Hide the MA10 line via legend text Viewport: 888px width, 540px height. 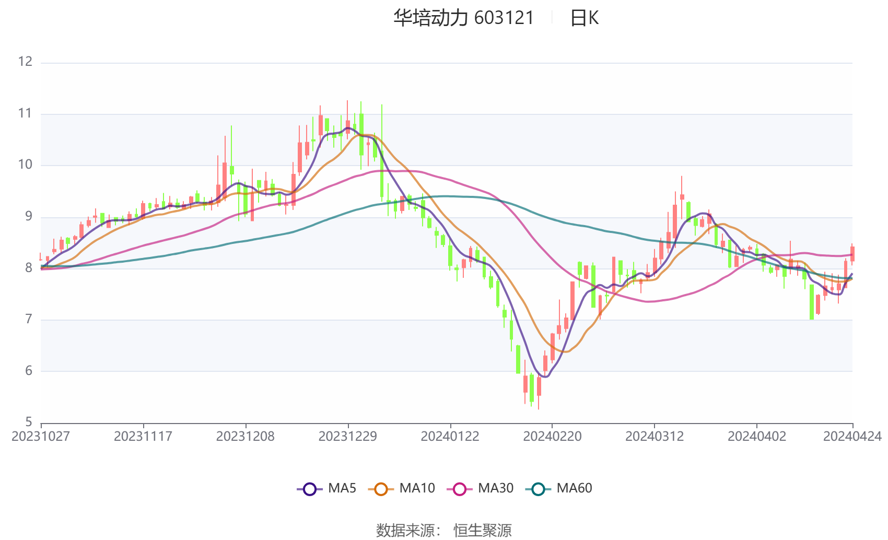point(417,488)
